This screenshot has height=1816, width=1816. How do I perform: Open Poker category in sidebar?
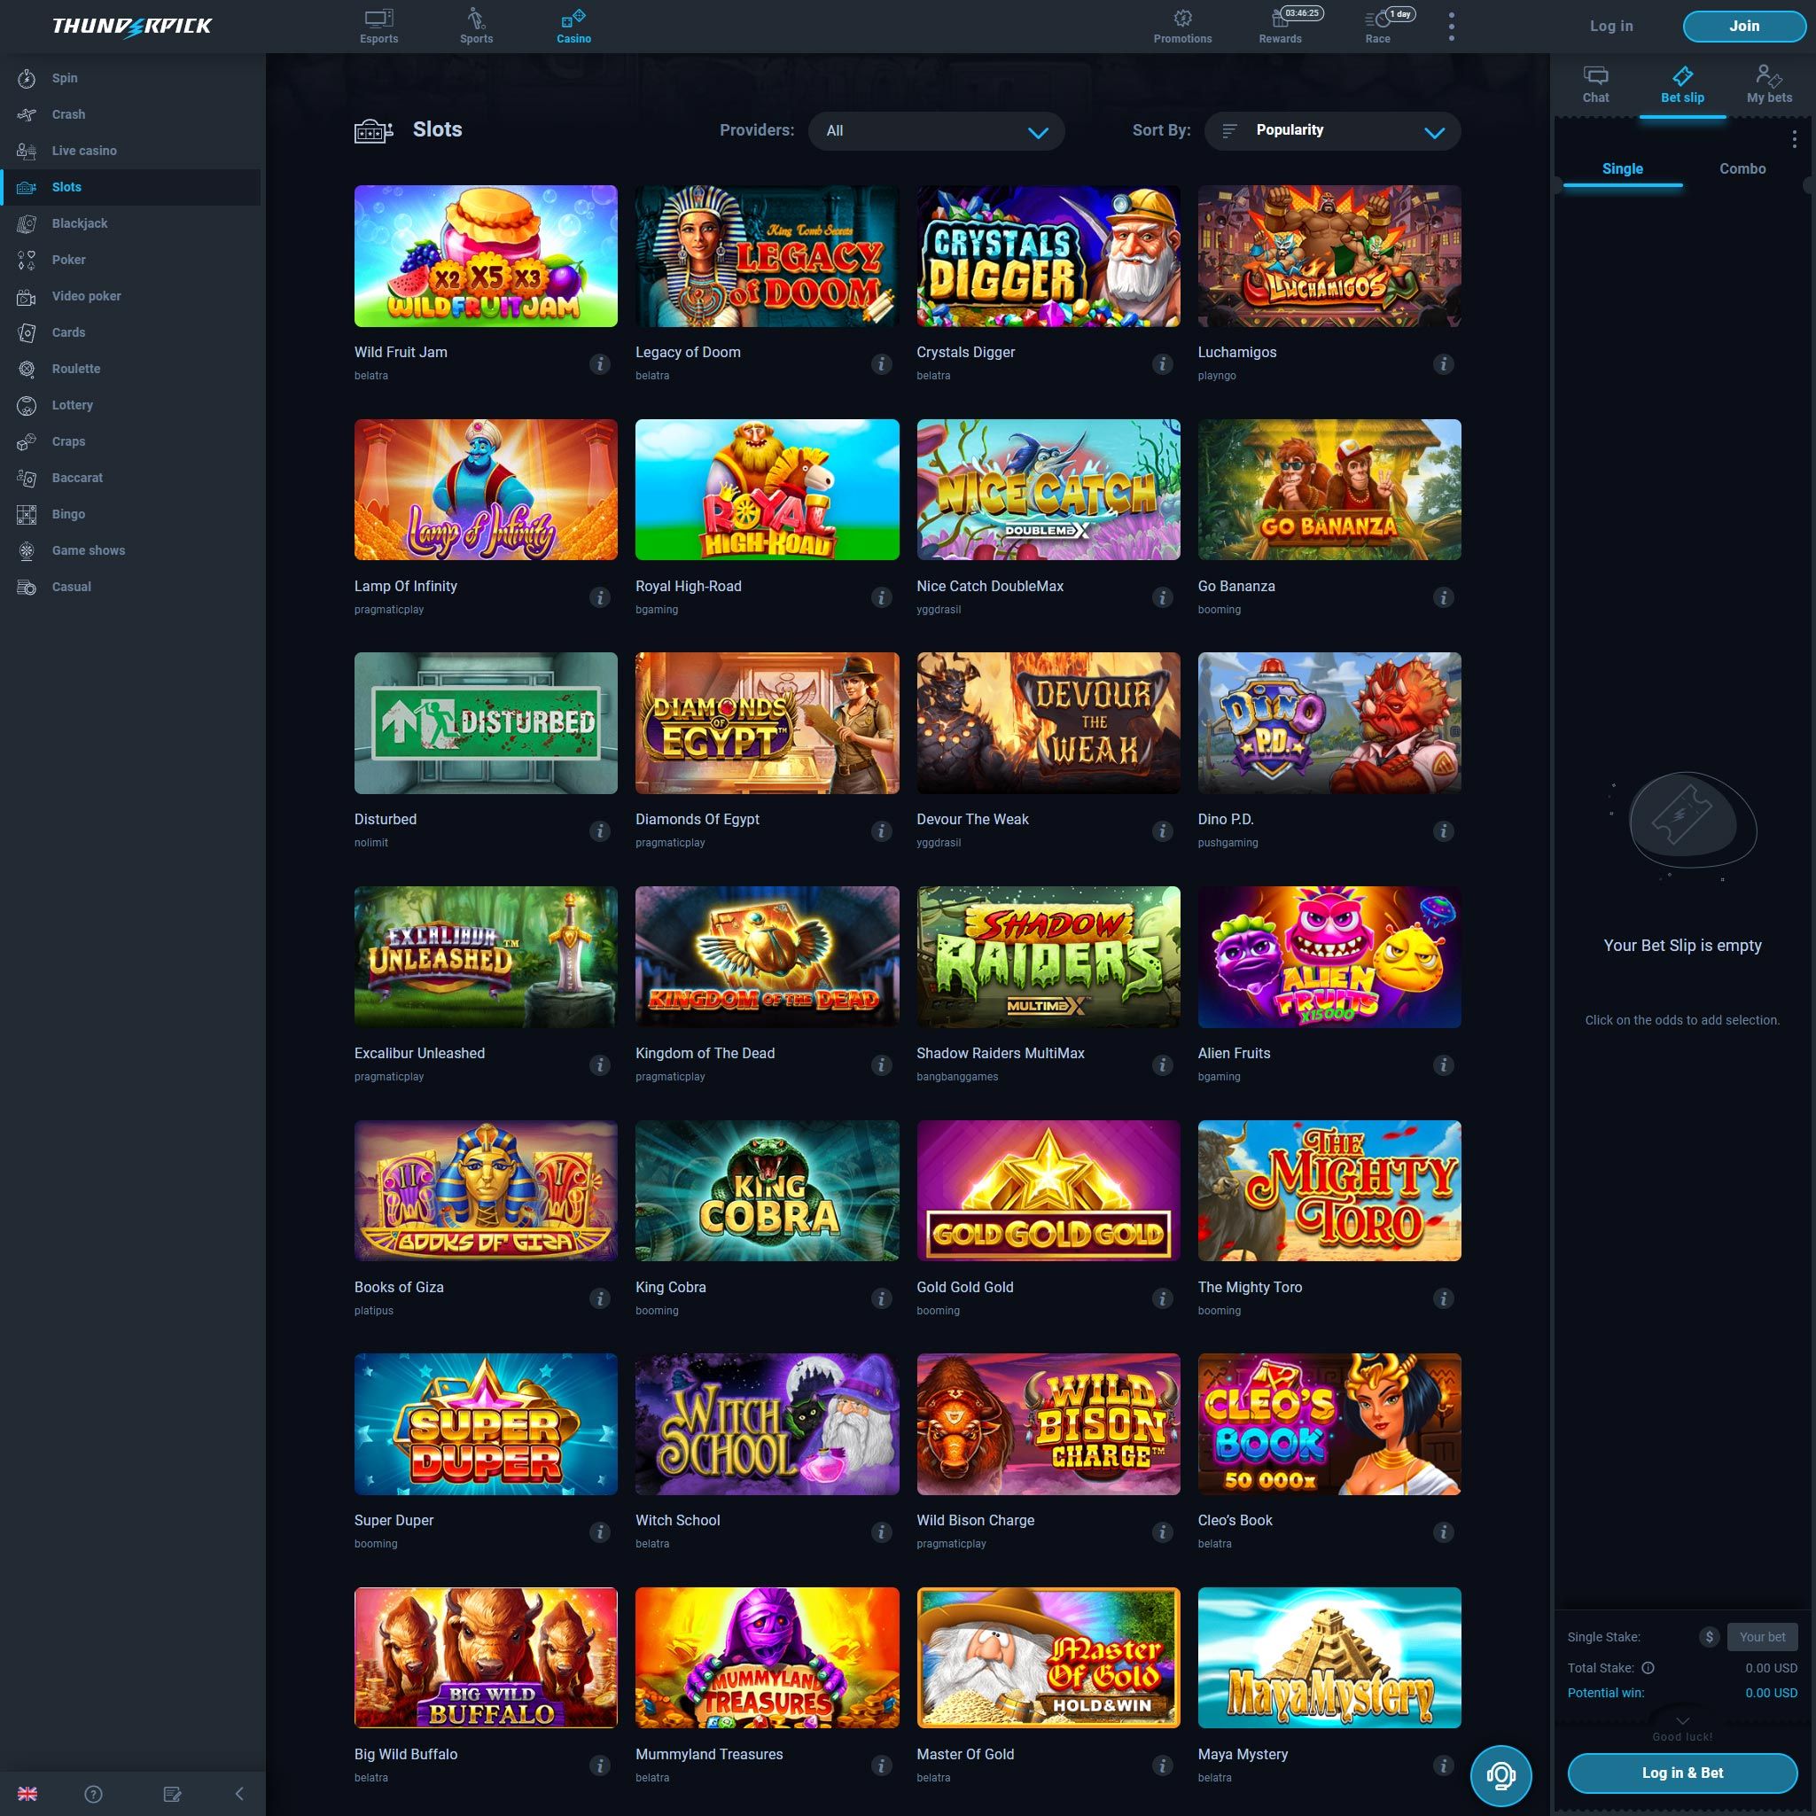point(131,260)
